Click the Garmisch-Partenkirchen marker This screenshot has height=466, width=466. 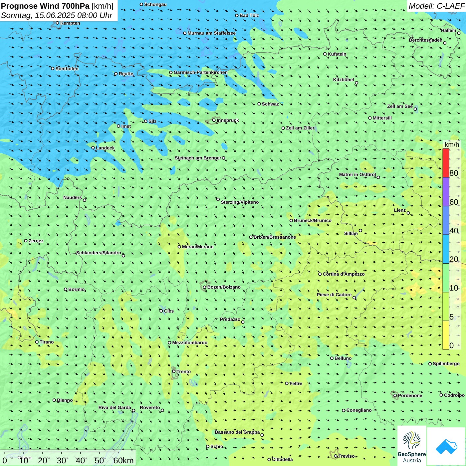coord(171,72)
